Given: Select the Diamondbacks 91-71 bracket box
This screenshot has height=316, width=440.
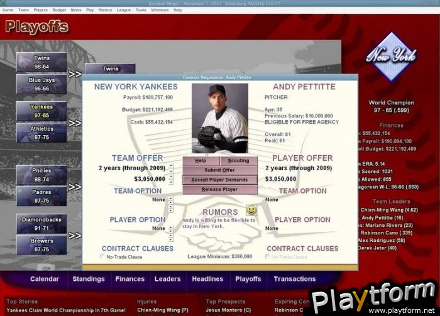Looking at the screenshot, I should click(41, 224).
